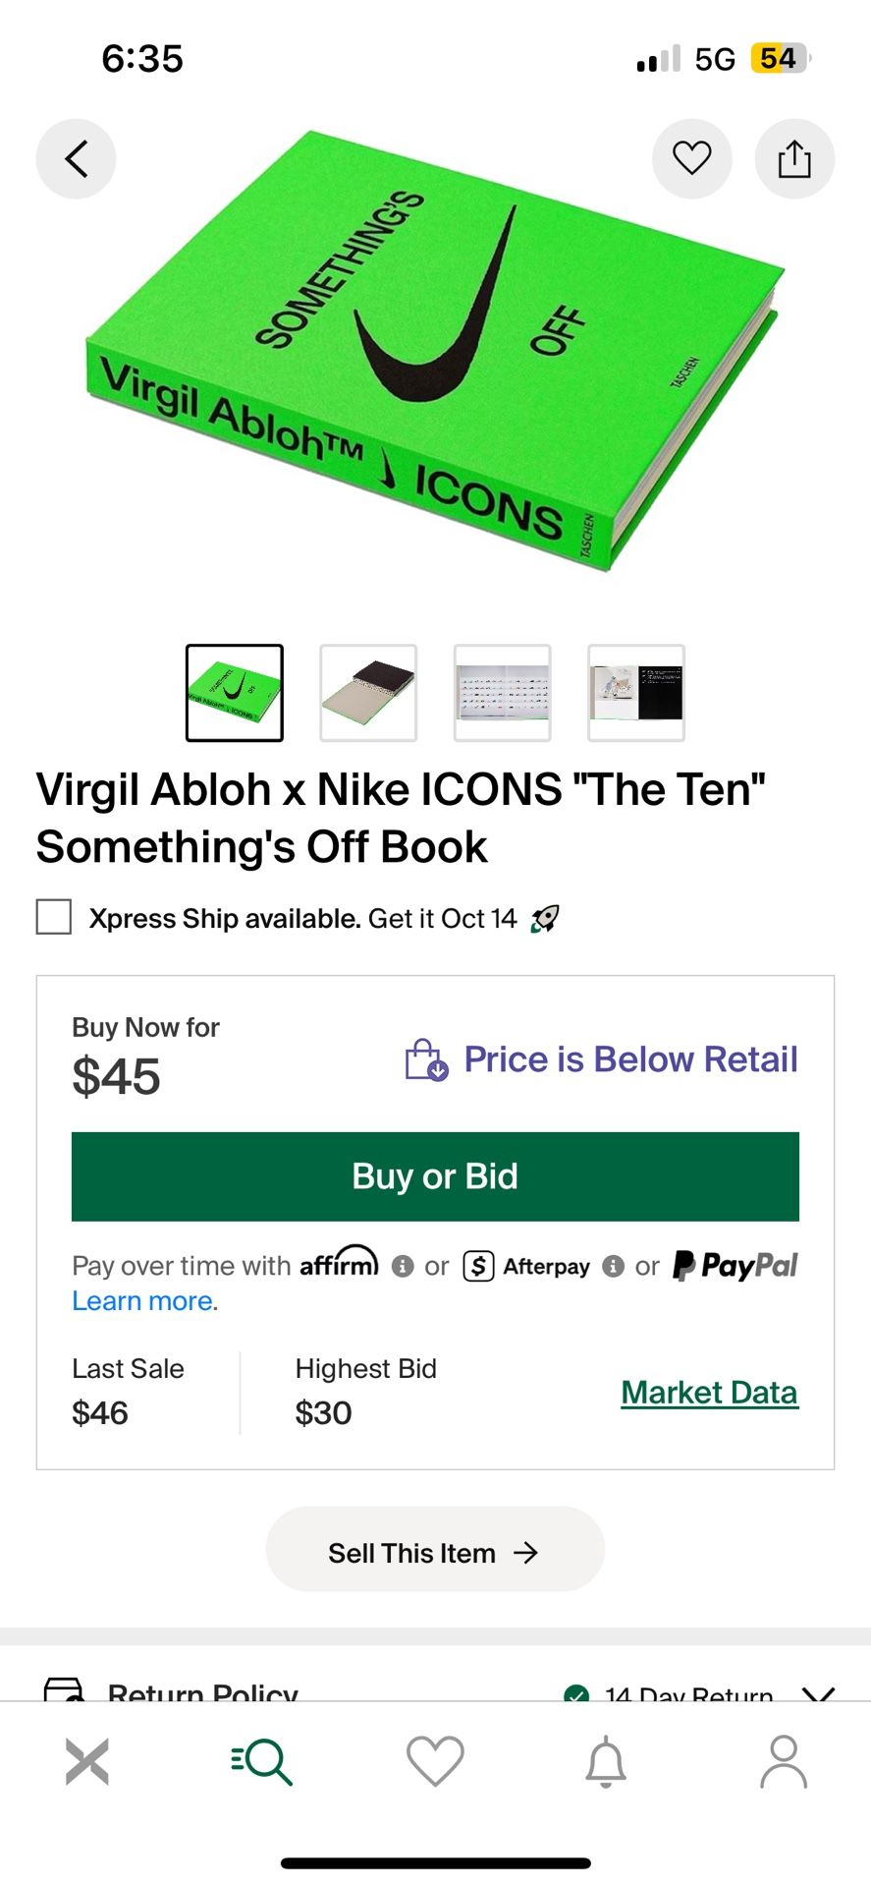The width and height of the screenshot is (871, 1887).
Task: Open the notifications bell
Action: pos(606,1760)
